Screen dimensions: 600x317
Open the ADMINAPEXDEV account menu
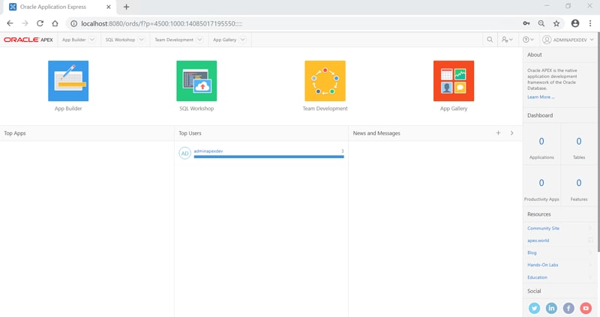pyautogui.click(x=568, y=40)
